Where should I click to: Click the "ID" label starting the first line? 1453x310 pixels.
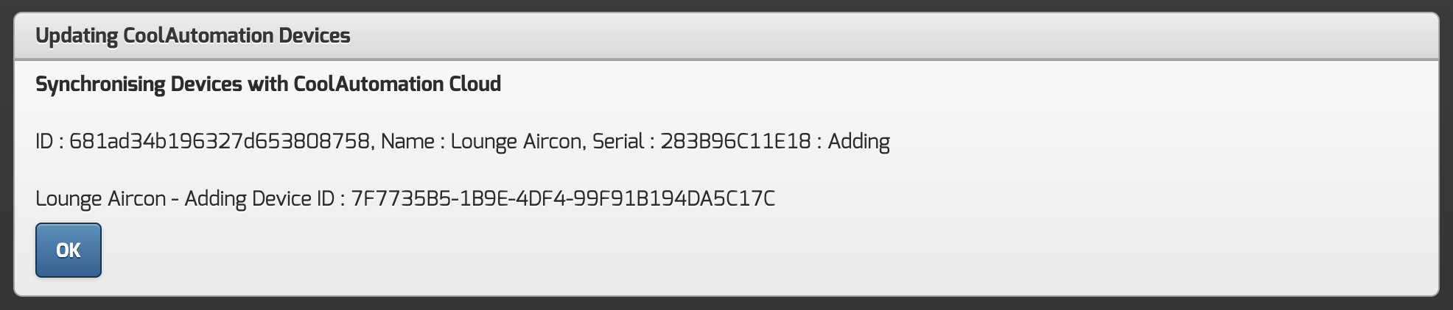(x=44, y=141)
